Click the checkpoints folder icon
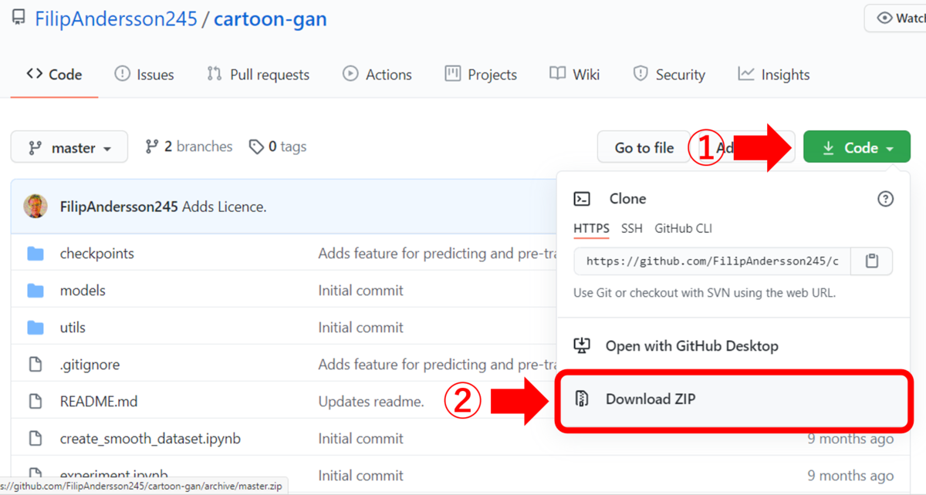 tap(35, 254)
